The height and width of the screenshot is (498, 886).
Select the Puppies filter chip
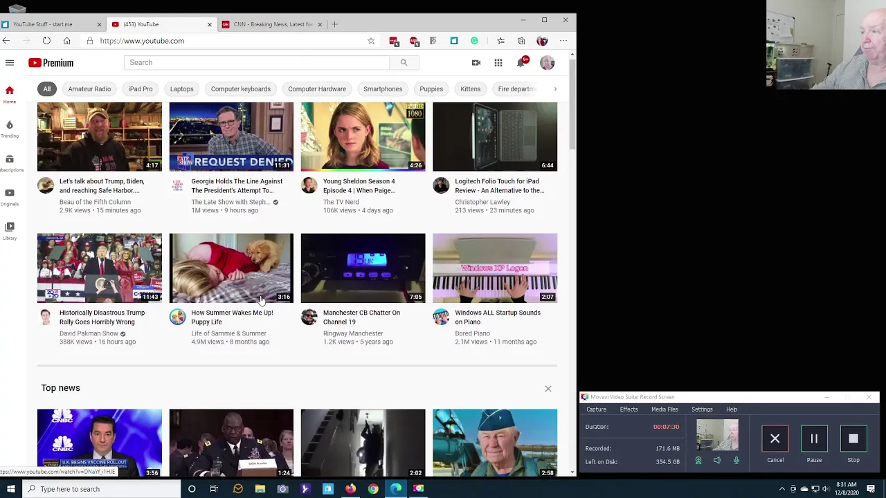point(431,89)
